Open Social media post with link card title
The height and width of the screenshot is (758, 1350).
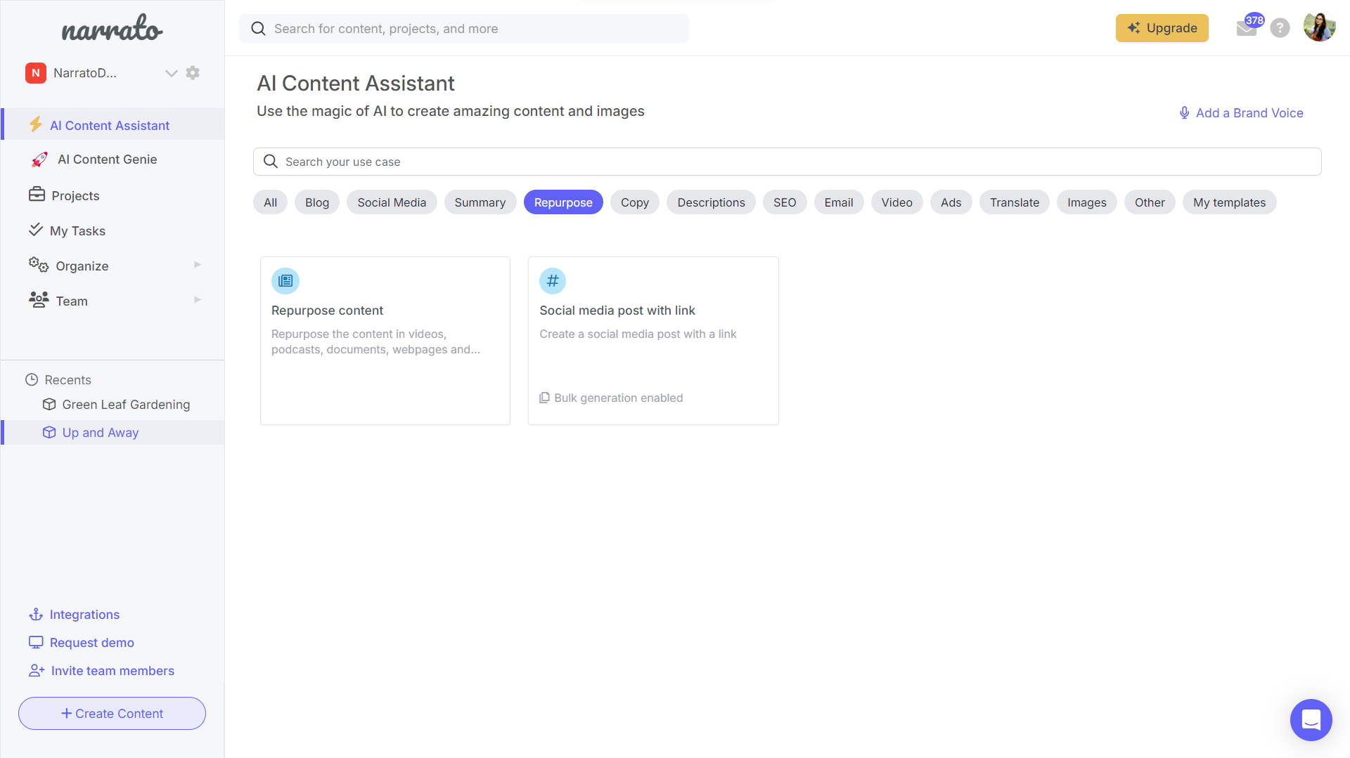coord(617,311)
